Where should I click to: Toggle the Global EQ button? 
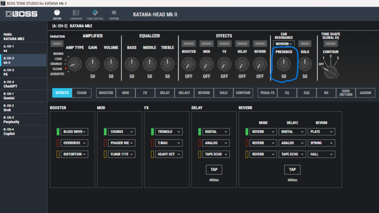tap(331, 44)
